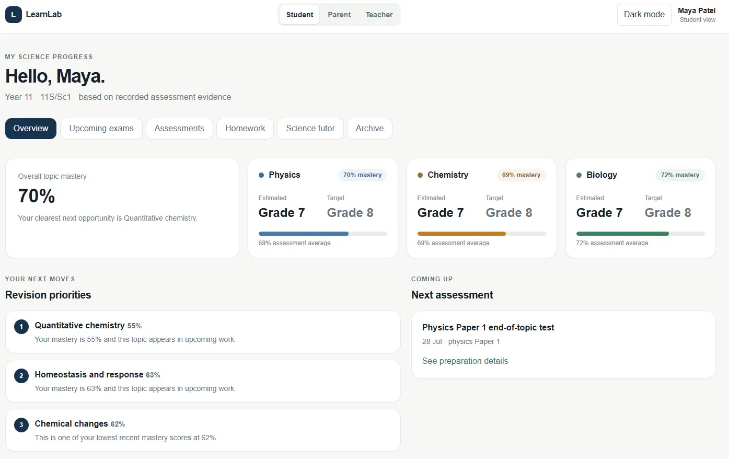Image resolution: width=729 pixels, height=459 pixels.
Task: Click the Physics card title
Action: coord(284,175)
